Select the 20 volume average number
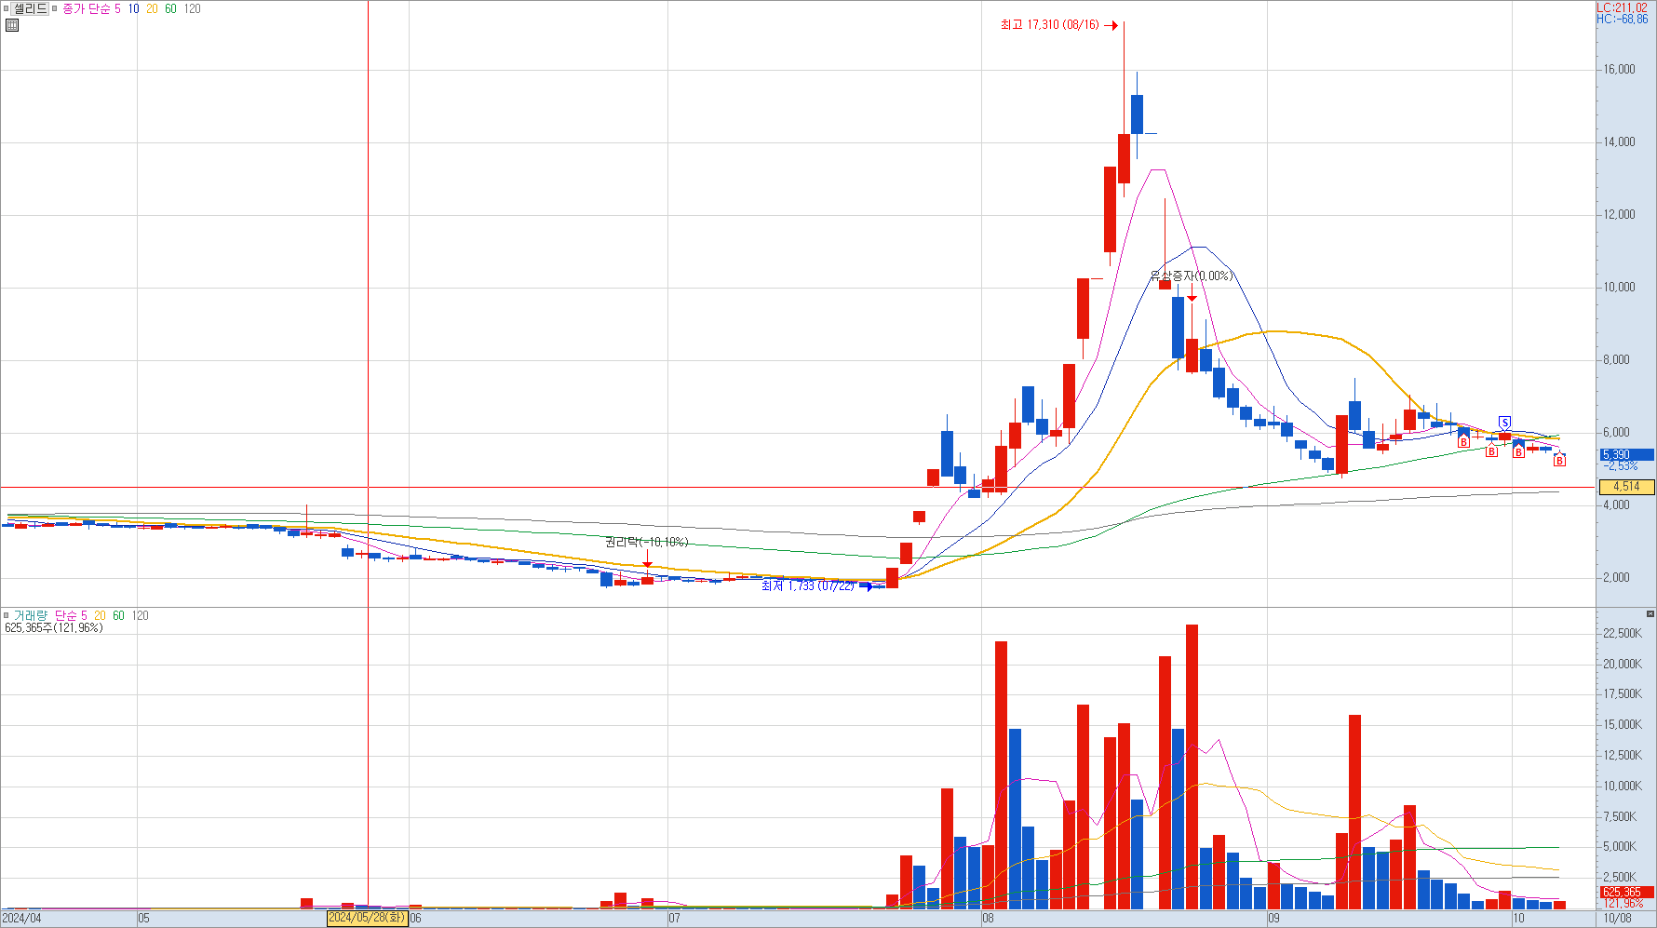 100,615
